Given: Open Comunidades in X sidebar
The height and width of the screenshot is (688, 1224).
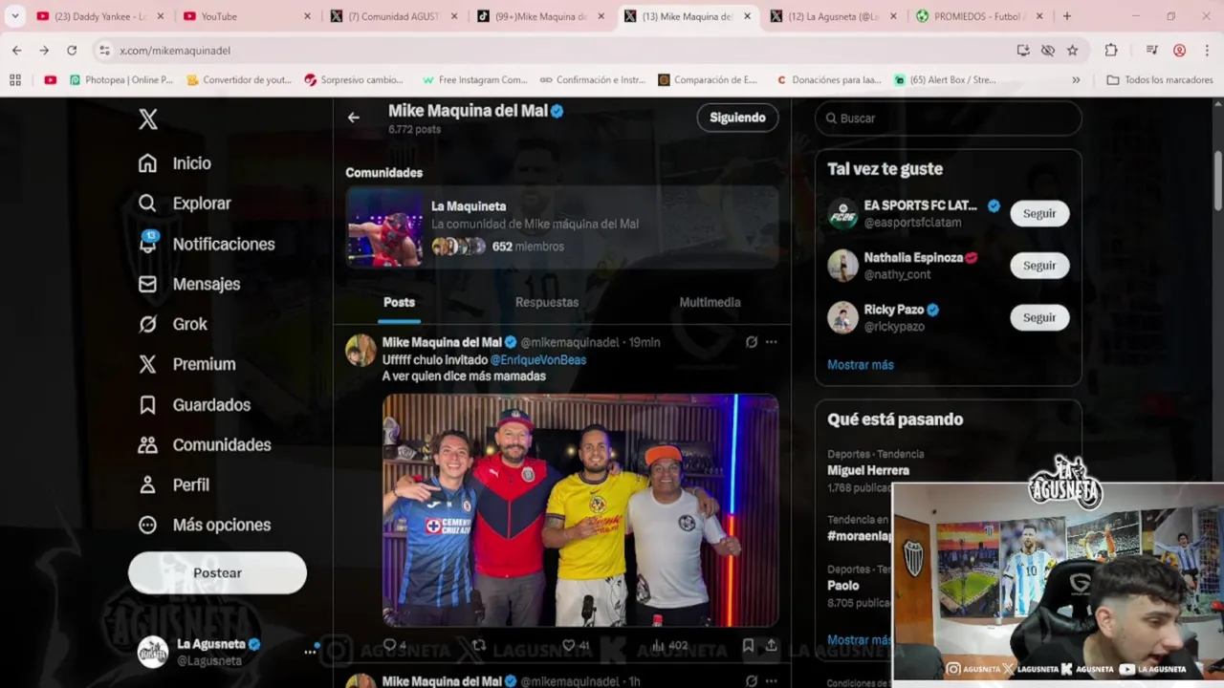Looking at the screenshot, I should pos(204,444).
